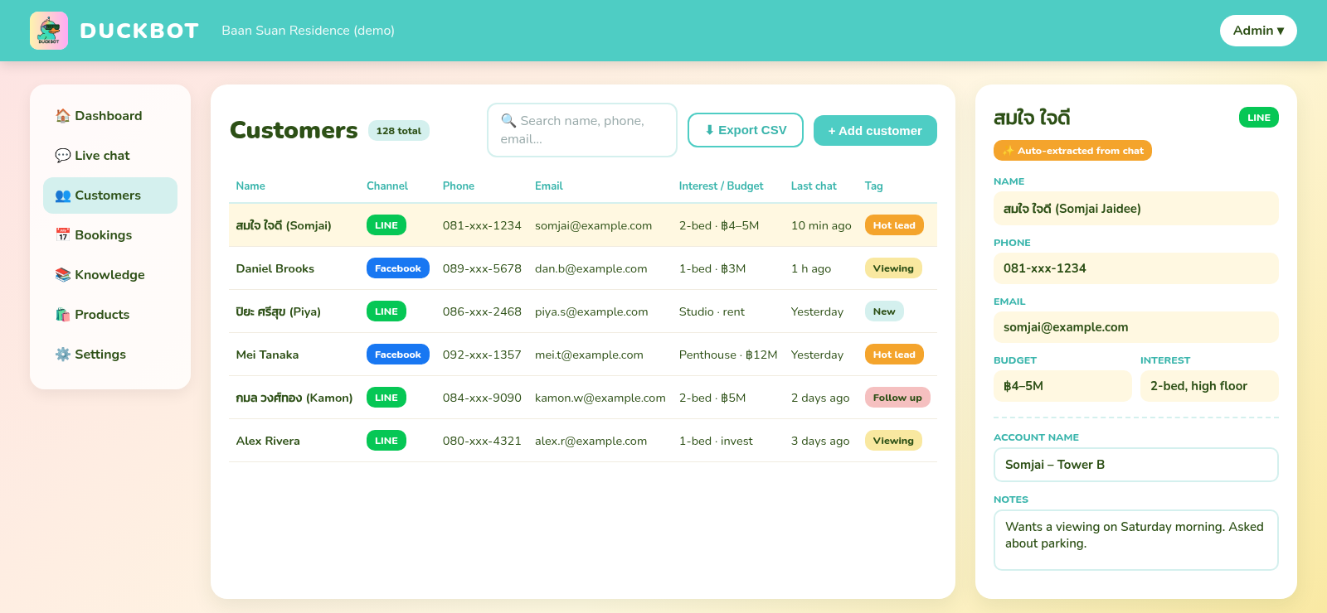Go to the Knowledge menu label

click(x=109, y=275)
